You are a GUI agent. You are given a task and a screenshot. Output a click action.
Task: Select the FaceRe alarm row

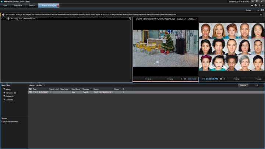click(x=85, y=92)
